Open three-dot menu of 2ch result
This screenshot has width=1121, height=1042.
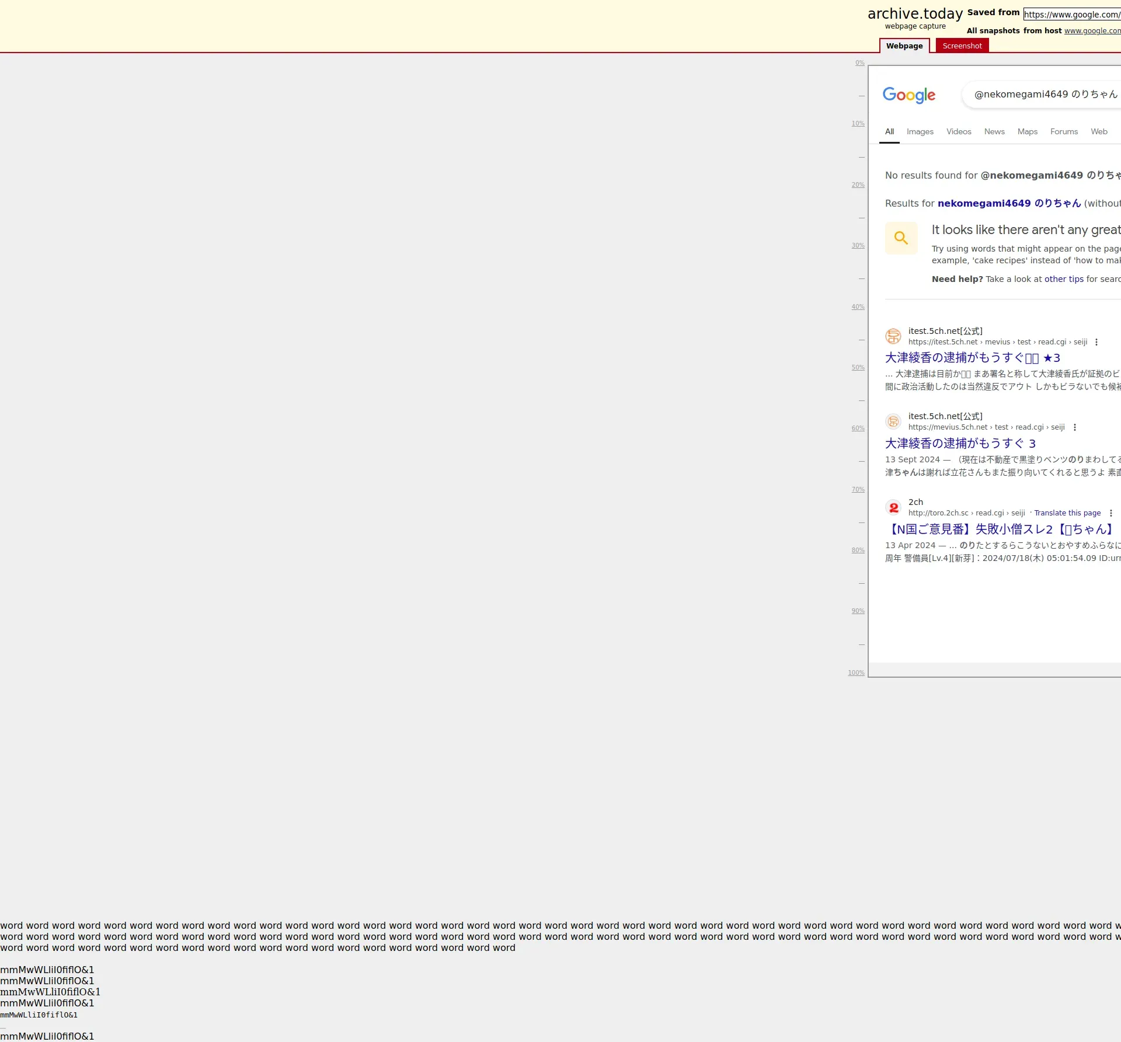pyautogui.click(x=1110, y=513)
